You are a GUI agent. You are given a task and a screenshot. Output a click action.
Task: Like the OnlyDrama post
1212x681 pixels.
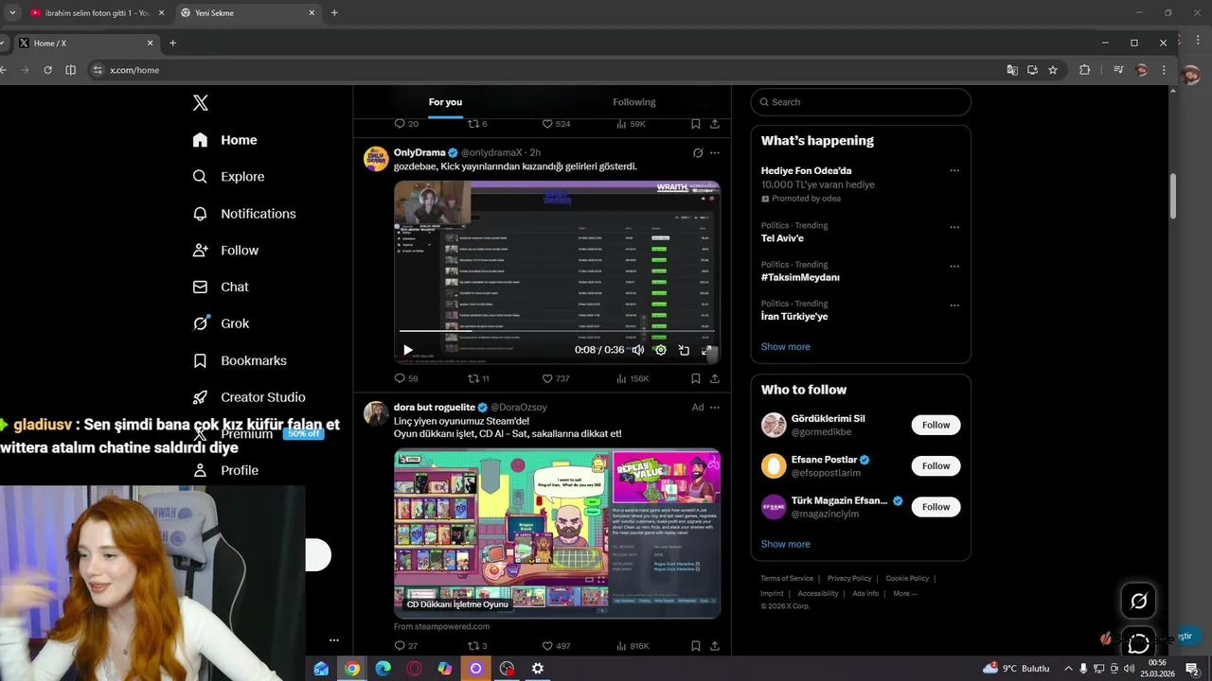pos(556,378)
